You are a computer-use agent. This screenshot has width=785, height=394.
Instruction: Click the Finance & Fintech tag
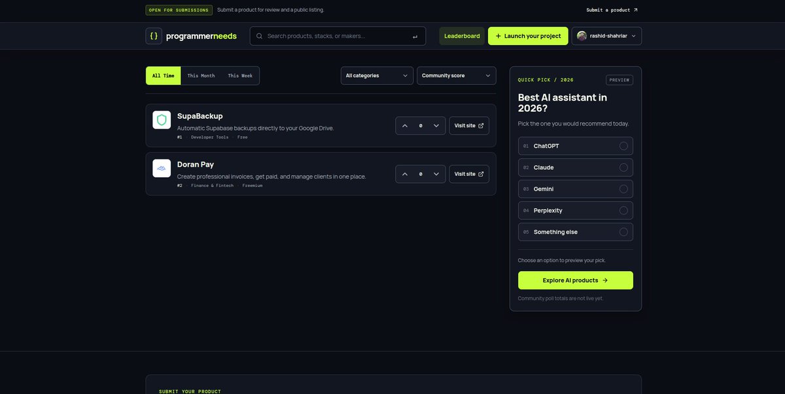click(212, 186)
